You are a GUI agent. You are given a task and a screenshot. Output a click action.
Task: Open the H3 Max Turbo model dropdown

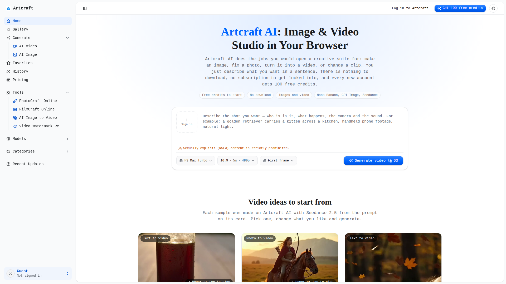[196, 161]
